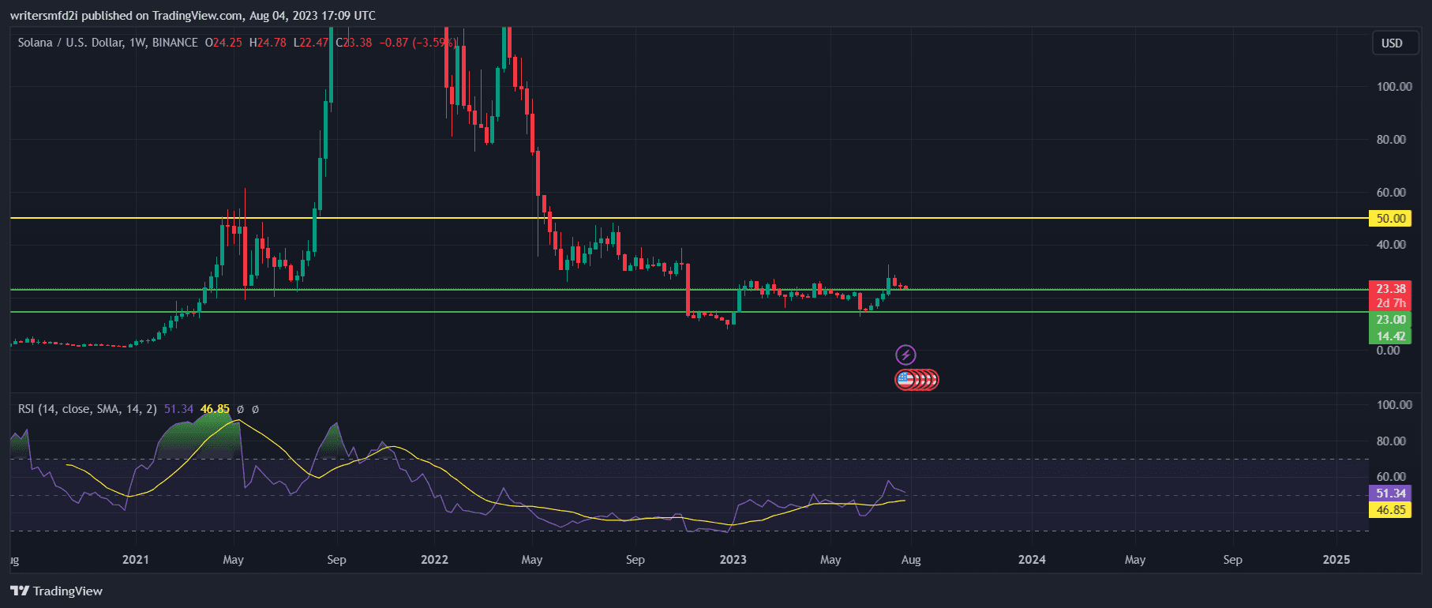Click the purple RSI value in the legend
The image size is (1432, 608).
coord(178,409)
